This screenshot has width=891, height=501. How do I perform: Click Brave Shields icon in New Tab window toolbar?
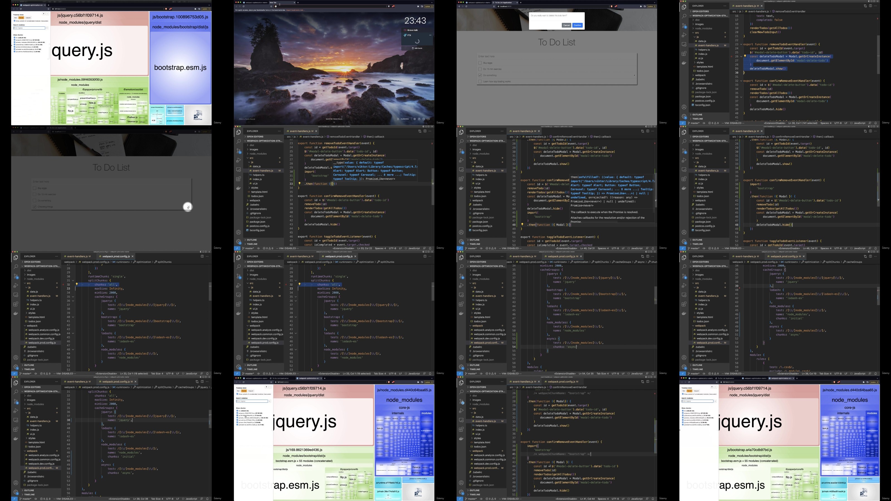click(x=389, y=6)
